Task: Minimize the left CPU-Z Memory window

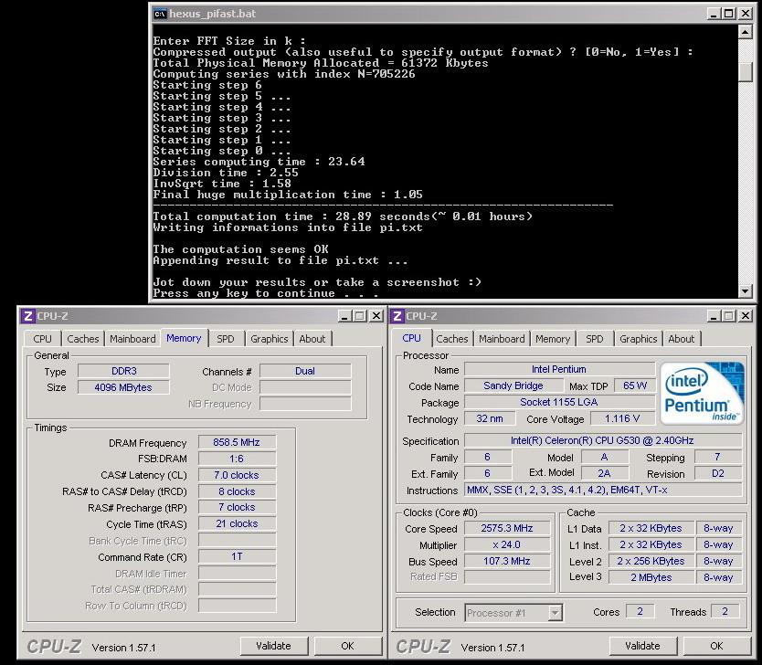Action: (344, 316)
